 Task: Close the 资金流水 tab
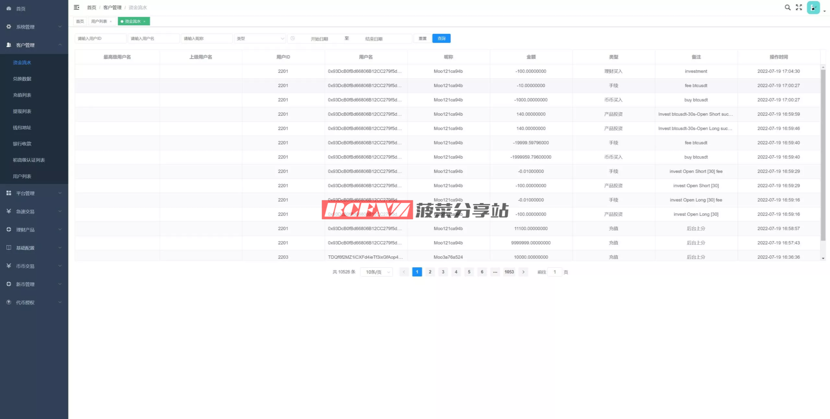pos(145,21)
